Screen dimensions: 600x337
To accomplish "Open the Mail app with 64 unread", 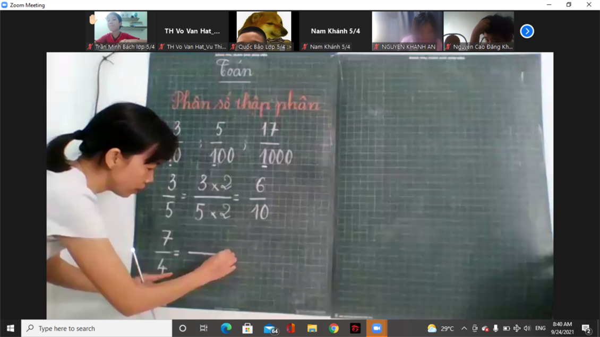I will click(270, 329).
